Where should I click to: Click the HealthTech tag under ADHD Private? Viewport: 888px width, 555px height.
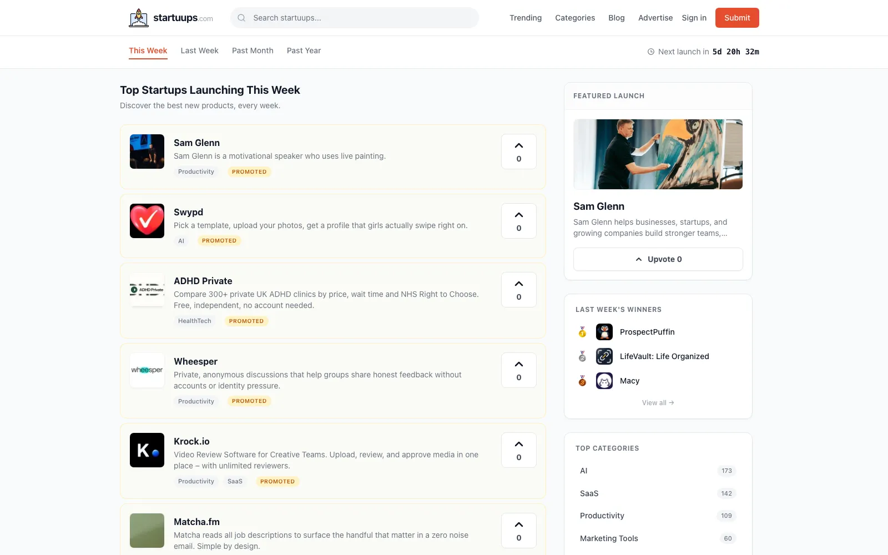(x=195, y=321)
